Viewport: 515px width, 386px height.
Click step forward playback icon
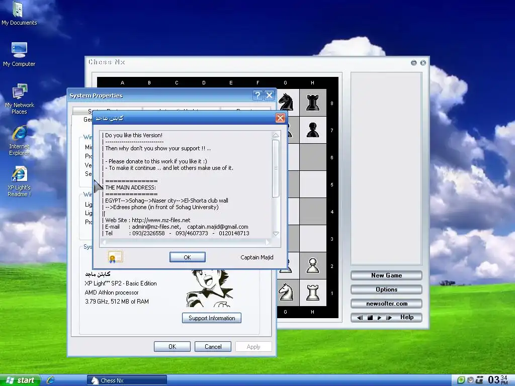tap(389, 318)
